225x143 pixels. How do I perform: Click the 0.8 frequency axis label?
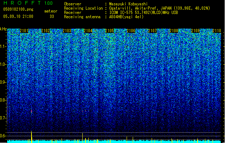click(x=3, y=100)
